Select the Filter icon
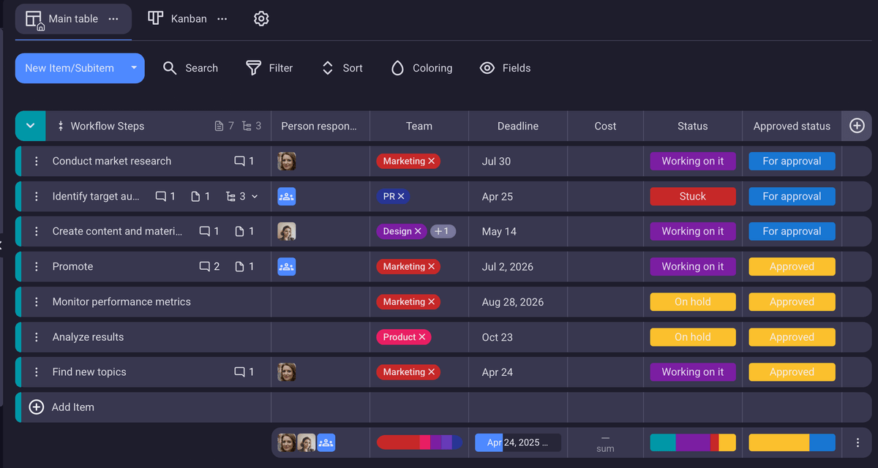The height and width of the screenshot is (468, 878). click(252, 68)
